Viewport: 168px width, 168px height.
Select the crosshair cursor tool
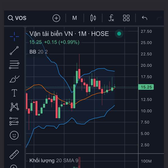pos(14,36)
